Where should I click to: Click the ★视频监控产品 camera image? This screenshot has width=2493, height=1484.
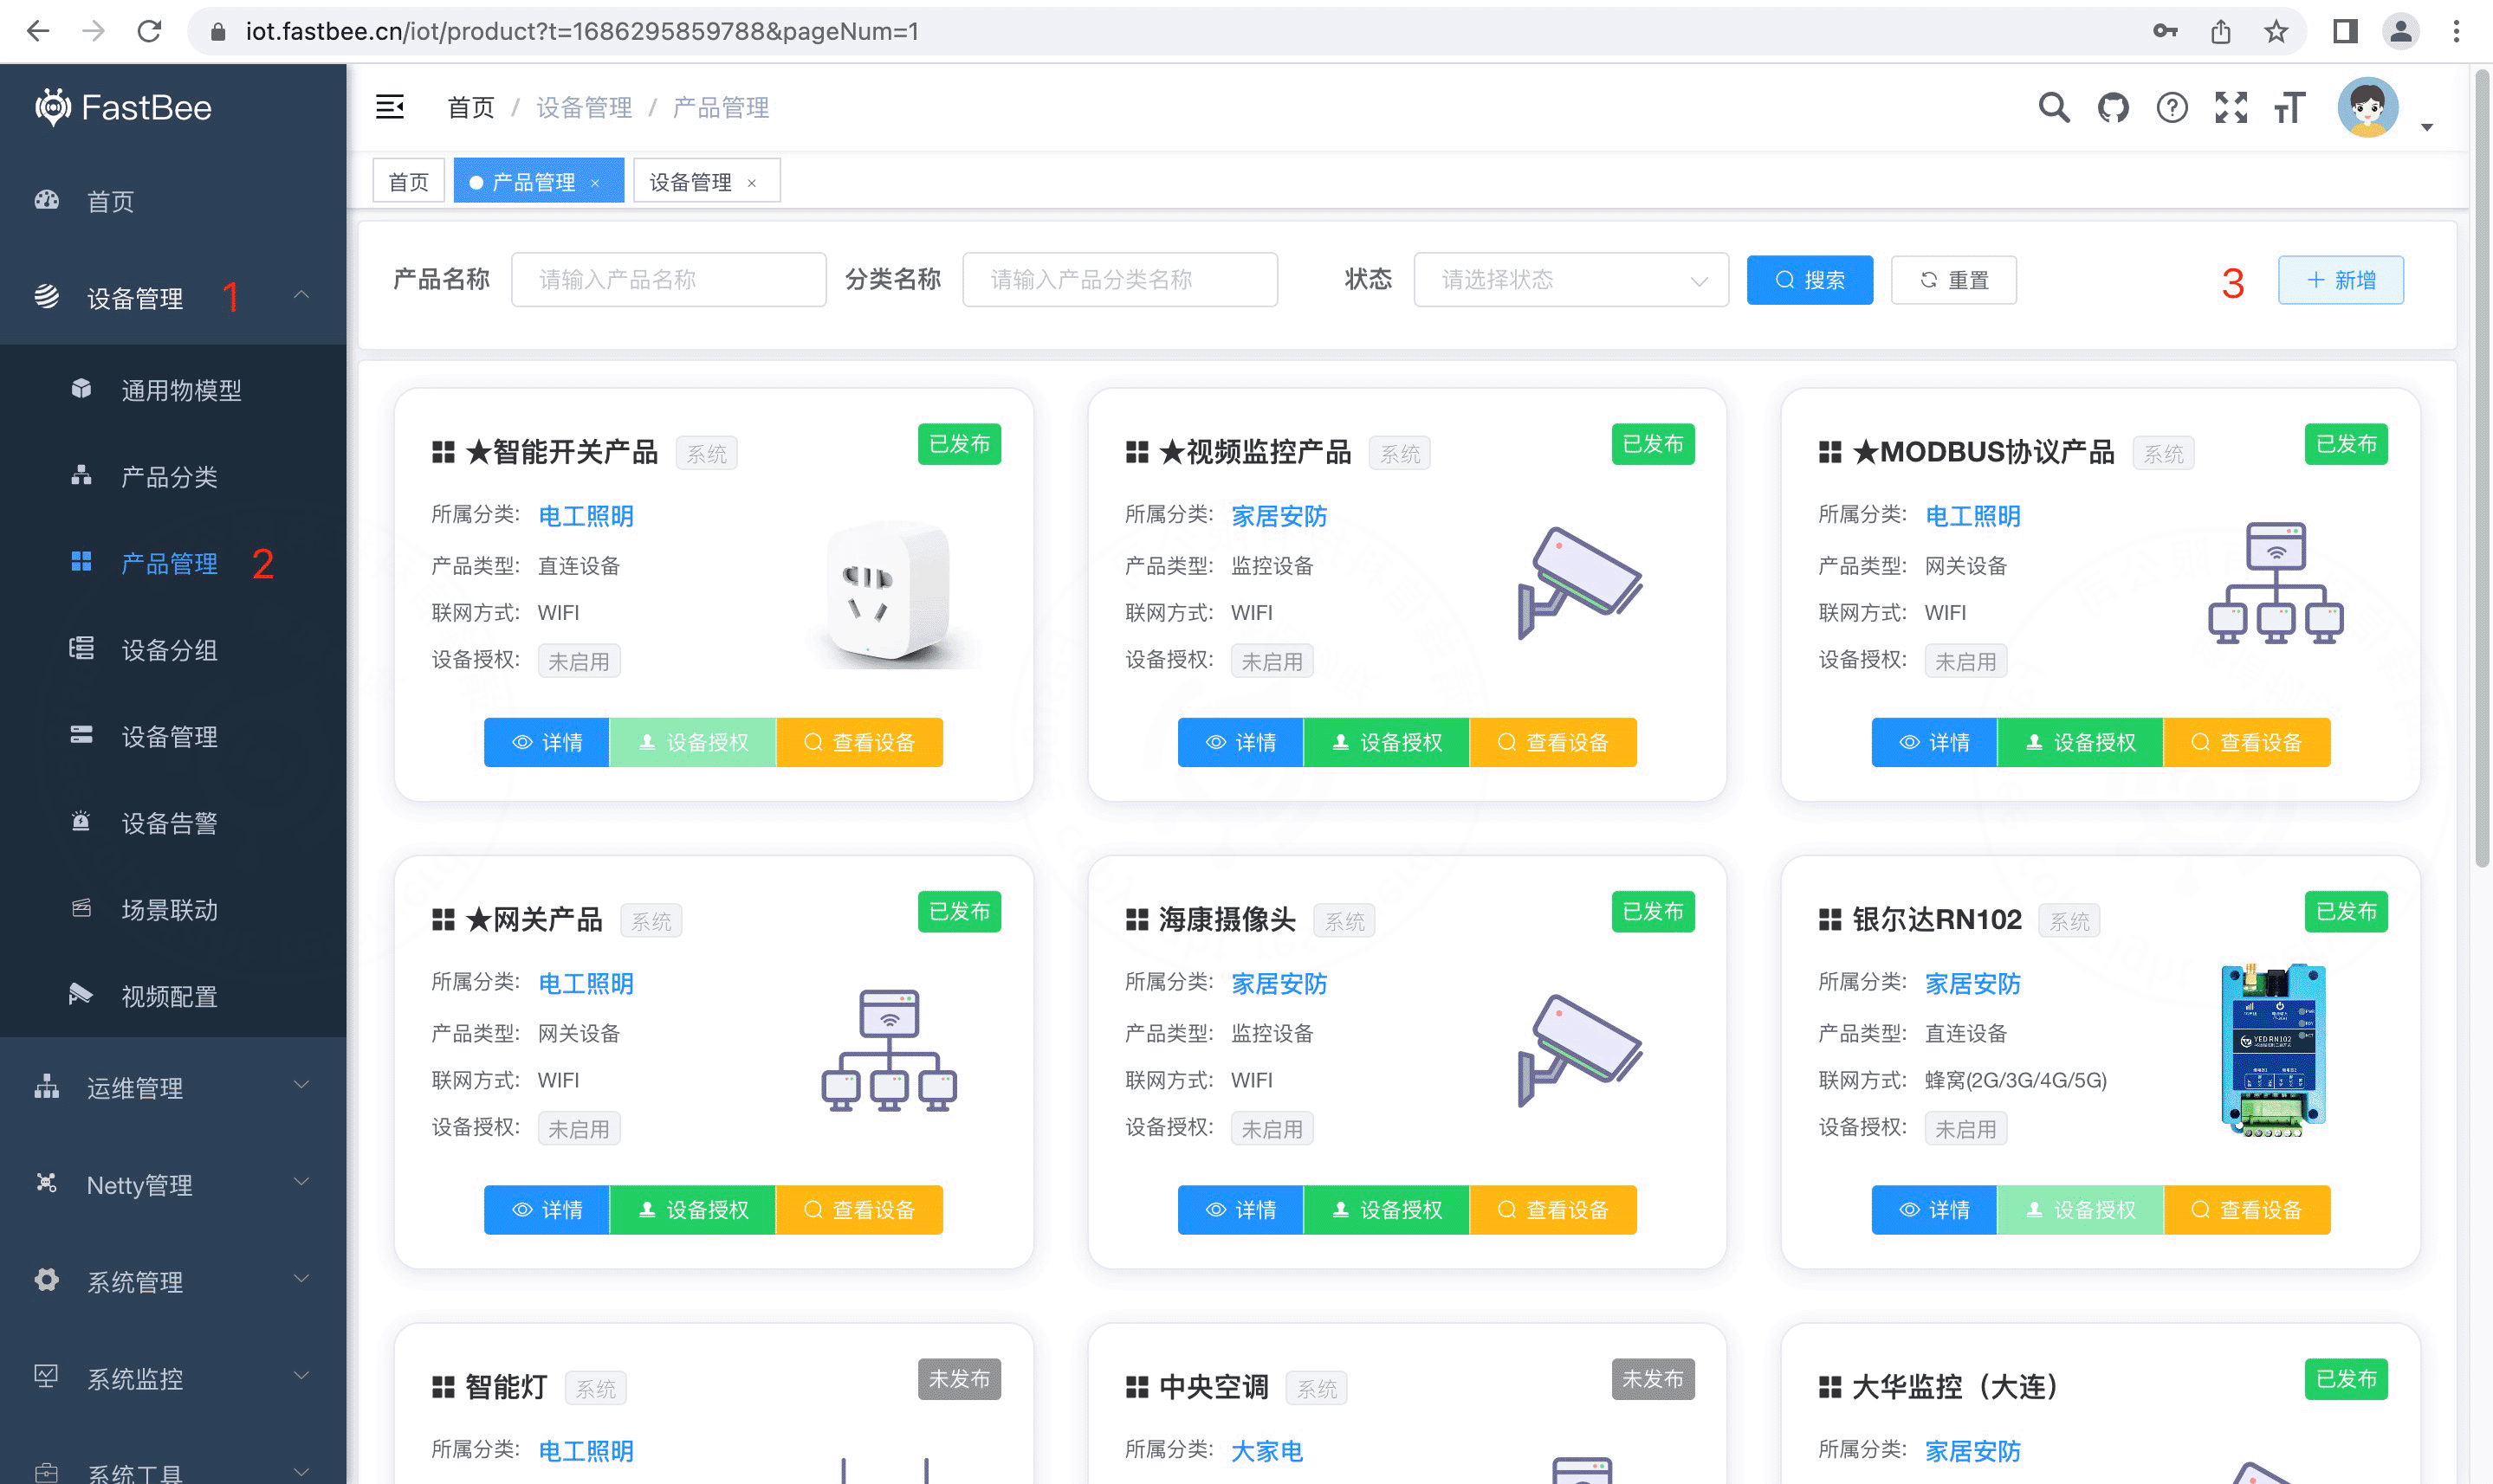tap(1580, 583)
